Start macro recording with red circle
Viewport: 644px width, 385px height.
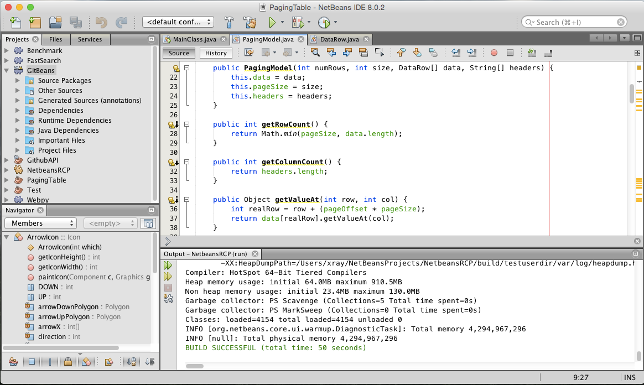(x=494, y=53)
